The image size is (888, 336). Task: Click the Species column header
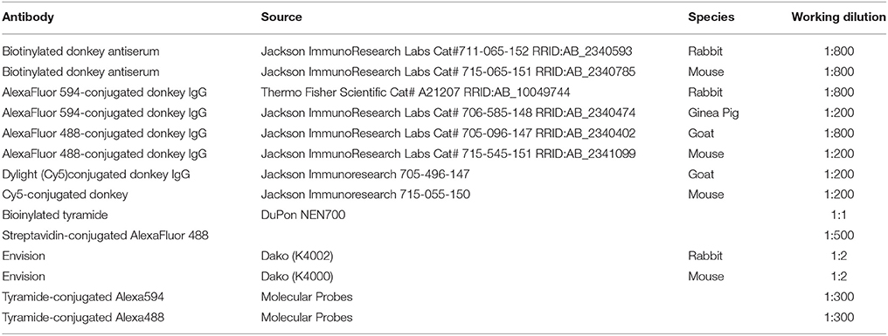tap(711, 17)
